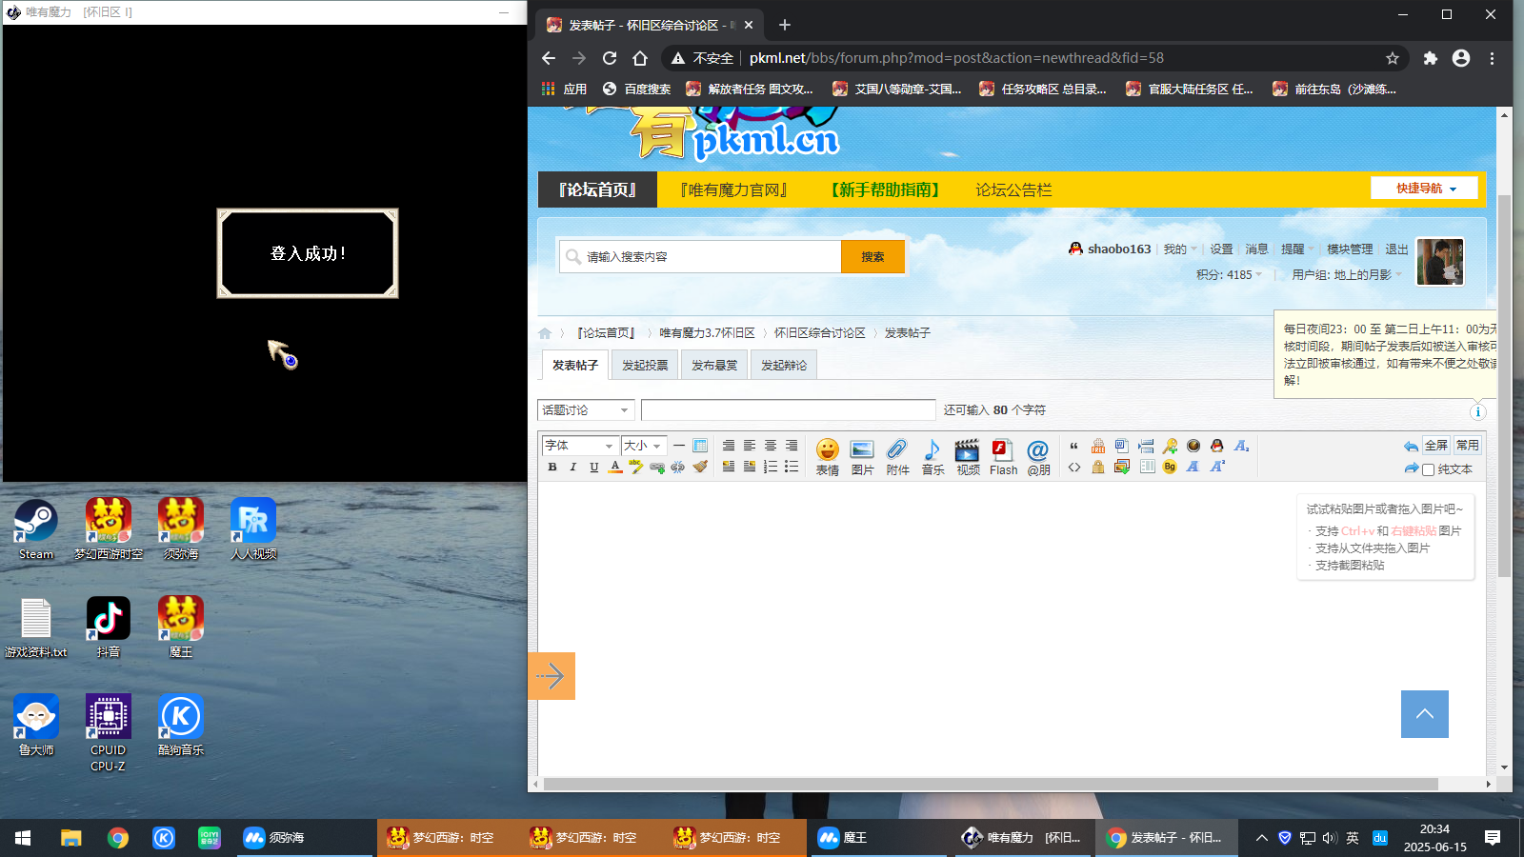1524x857 pixels.
Task: Expand the 大小 font size dropdown
Action: point(643,446)
